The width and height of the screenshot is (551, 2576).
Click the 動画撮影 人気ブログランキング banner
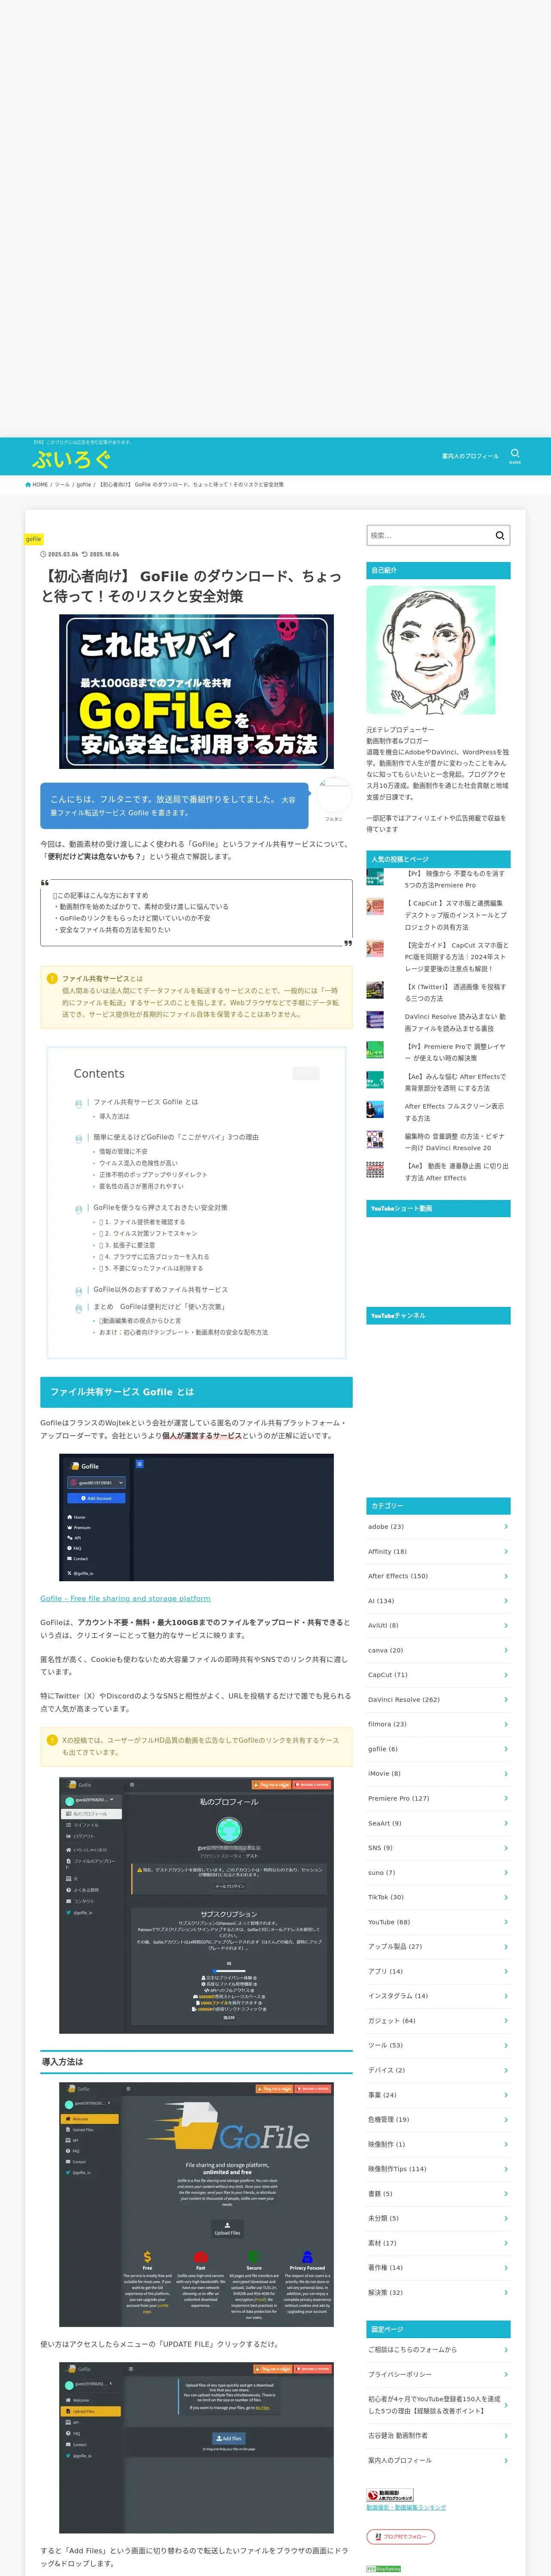tap(390, 2495)
